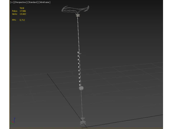Open the Wireframe shading mode menu
172x129 pixels.
pos(44,2)
